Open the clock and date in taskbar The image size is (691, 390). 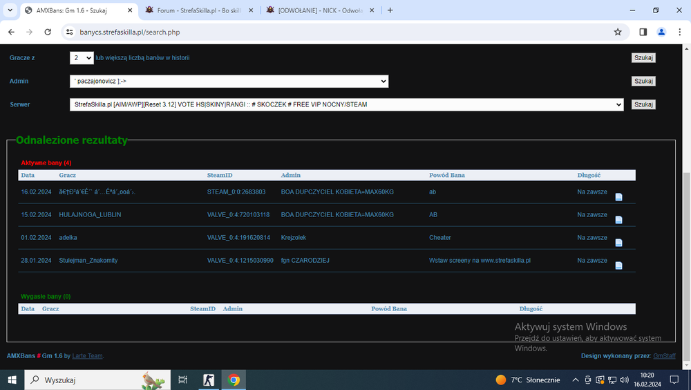(647, 380)
